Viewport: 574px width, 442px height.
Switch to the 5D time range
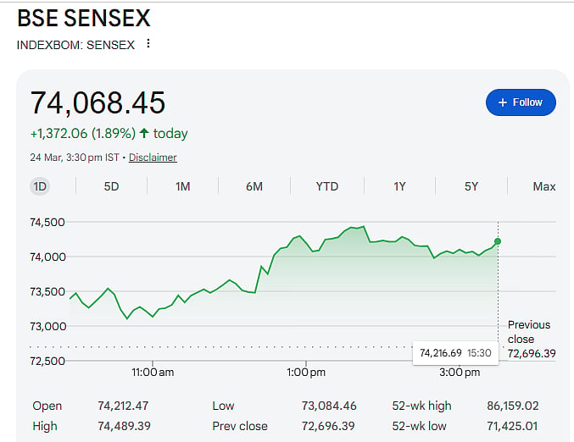(x=111, y=186)
